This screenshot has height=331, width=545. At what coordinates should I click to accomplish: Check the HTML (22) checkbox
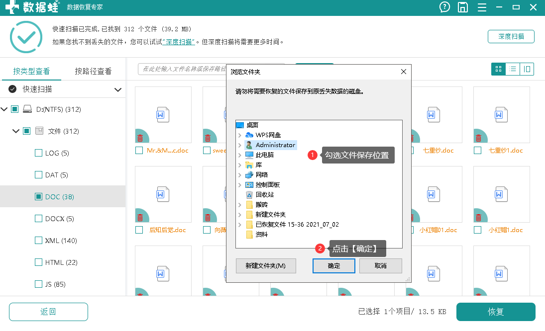(39, 262)
